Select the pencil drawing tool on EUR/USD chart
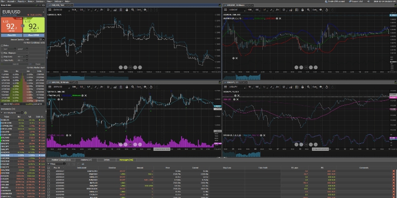The image size is (397, 198). [x=95, y=10]
